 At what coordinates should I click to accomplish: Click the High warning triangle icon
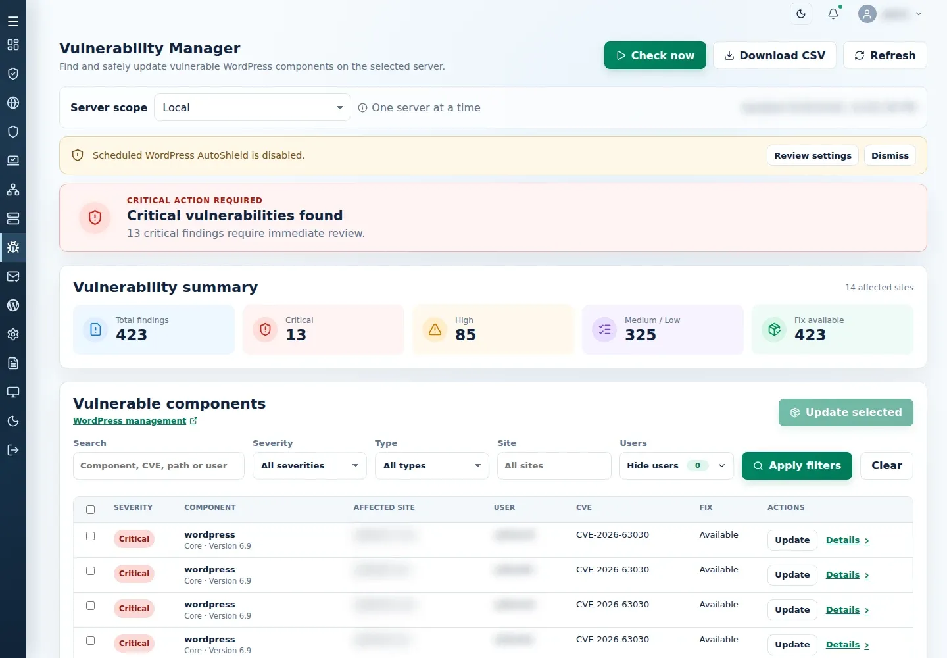(435, 329)
